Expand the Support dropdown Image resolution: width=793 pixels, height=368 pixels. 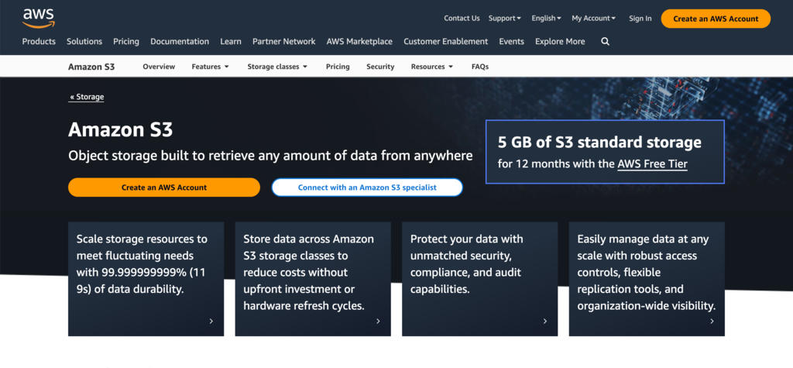coord(506,19)
